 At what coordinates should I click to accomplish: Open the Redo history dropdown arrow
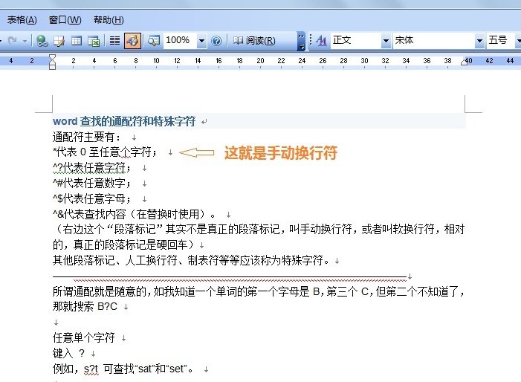tap(25, 41)
